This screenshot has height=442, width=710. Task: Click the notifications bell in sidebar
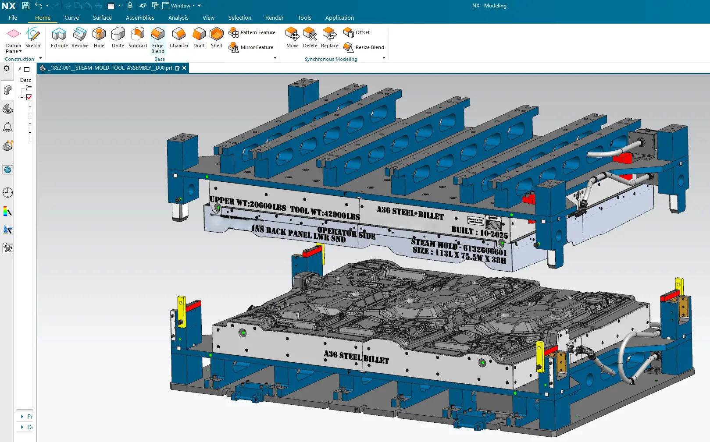(7, 127)
